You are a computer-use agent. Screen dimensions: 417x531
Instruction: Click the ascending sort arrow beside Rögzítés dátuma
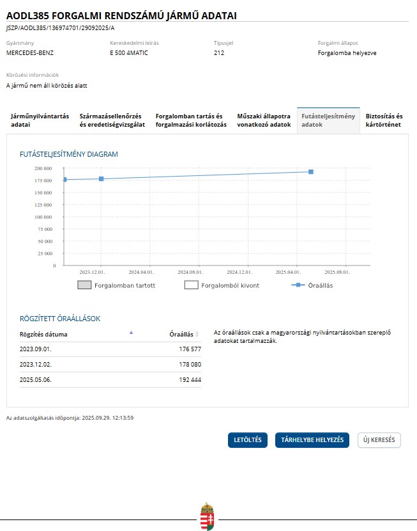click(x=132, y=333)
